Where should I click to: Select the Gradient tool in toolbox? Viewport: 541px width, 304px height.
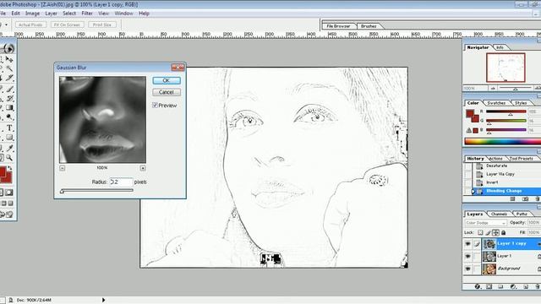tap(9, 108)
